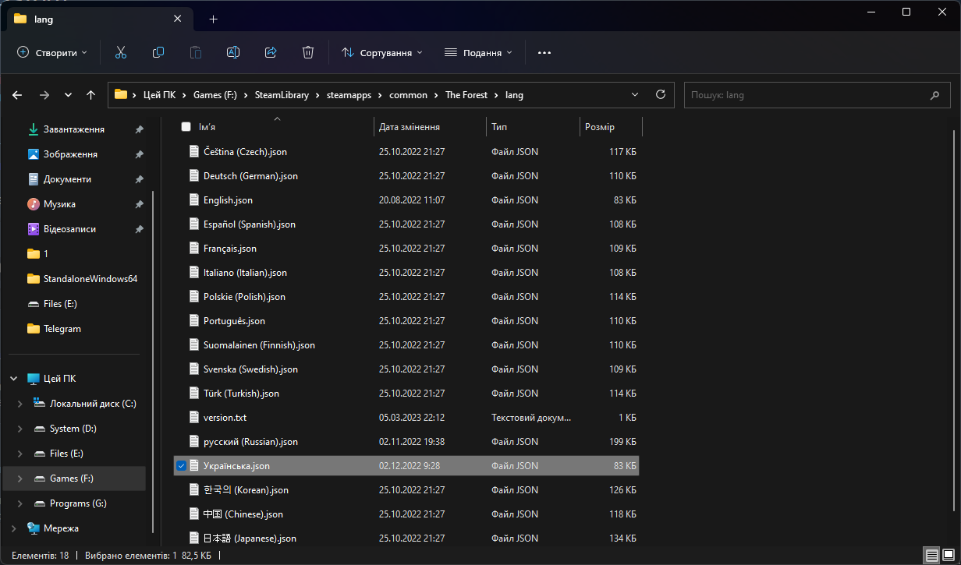Click the Cut scissors icon
Viewport: 961px width, 565px height.
120,52
